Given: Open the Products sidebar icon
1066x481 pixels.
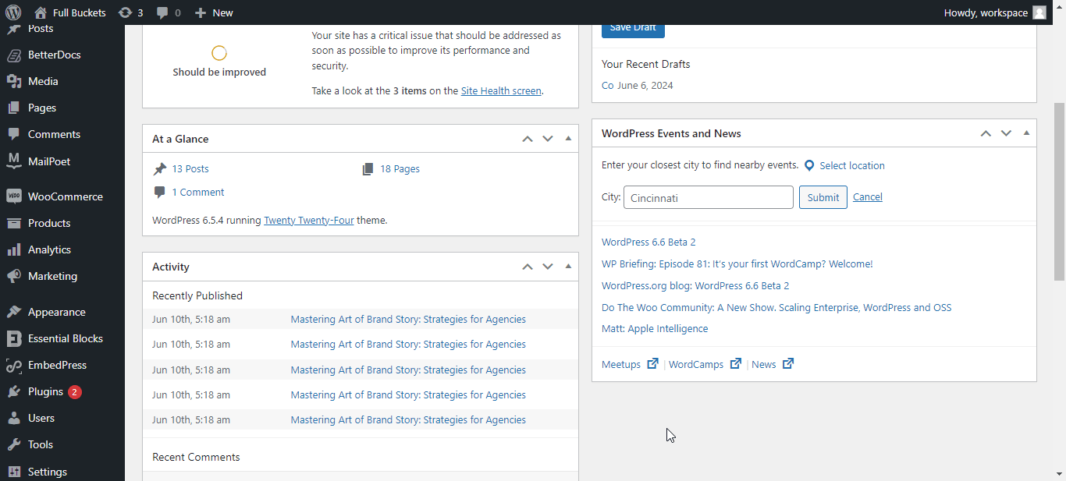Looking at the screenshot, I should pos(14,223).
